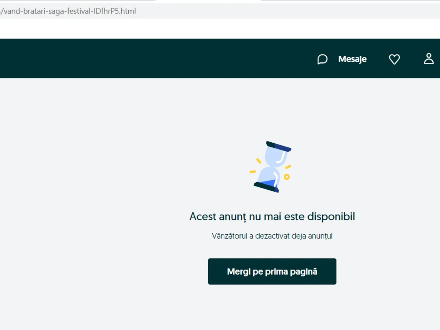
Task: Open the user account profile icon
Action: [x=429, y=59]
